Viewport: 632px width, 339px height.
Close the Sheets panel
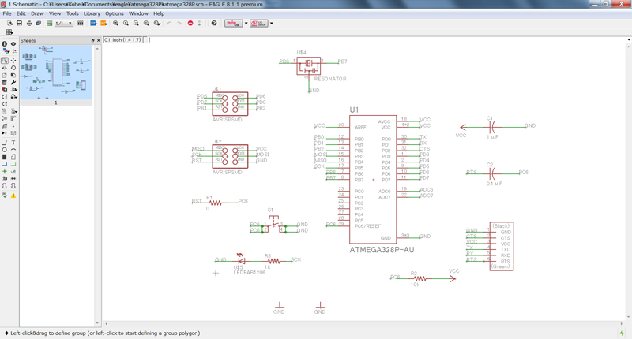click(x=98, y=40)
